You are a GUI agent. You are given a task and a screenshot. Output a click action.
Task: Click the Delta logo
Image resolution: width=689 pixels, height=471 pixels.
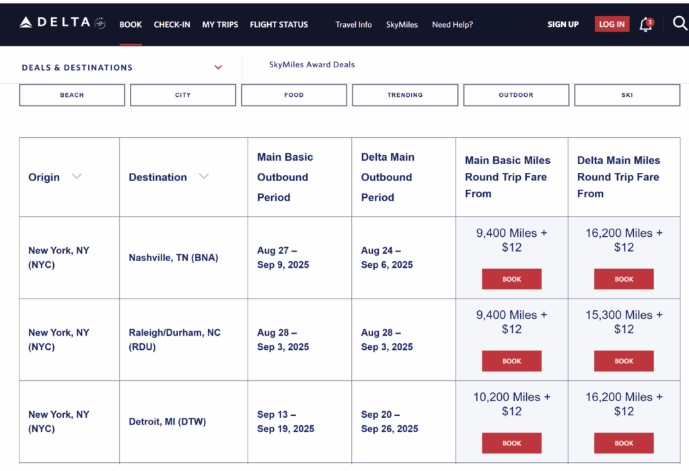(x=62, y=22)
